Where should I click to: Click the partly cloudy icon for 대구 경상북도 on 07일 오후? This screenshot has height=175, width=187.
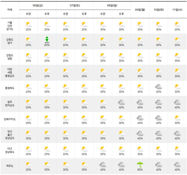[x=84, y=149]
